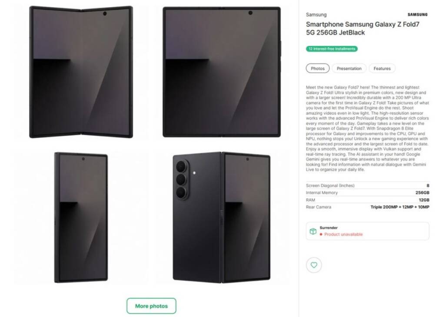Select the Features tab
Image resolution: width=445 pixels, height=317 pixels.
(x=382, y=69)
